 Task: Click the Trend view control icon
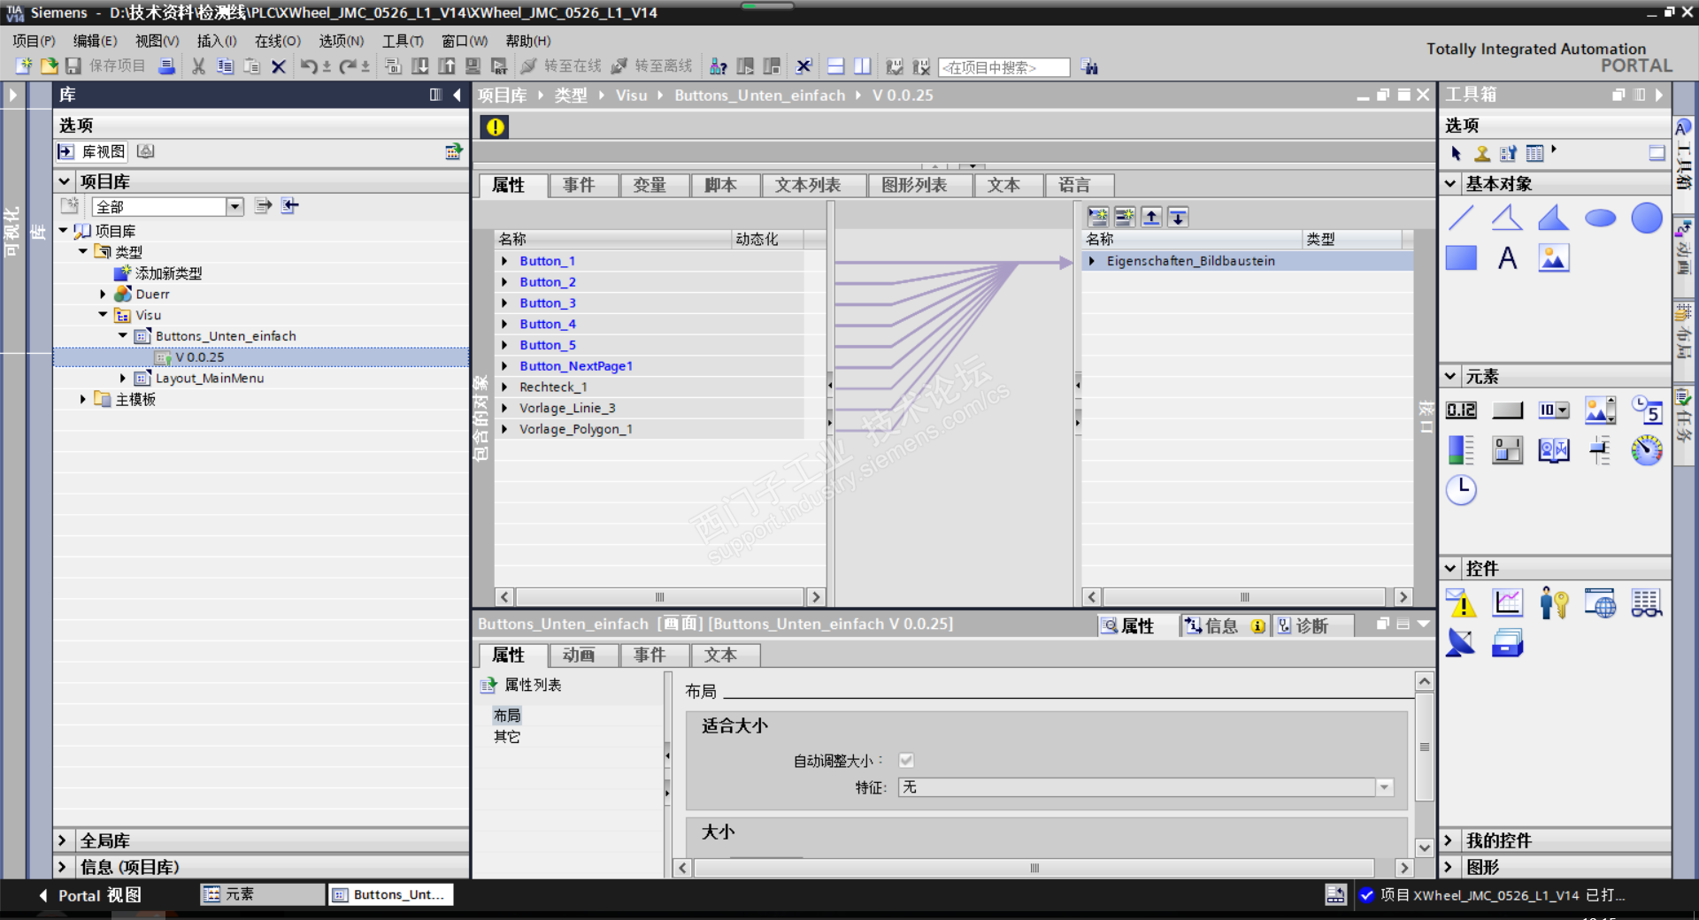pyautogui.click(x=1507, y=603)
